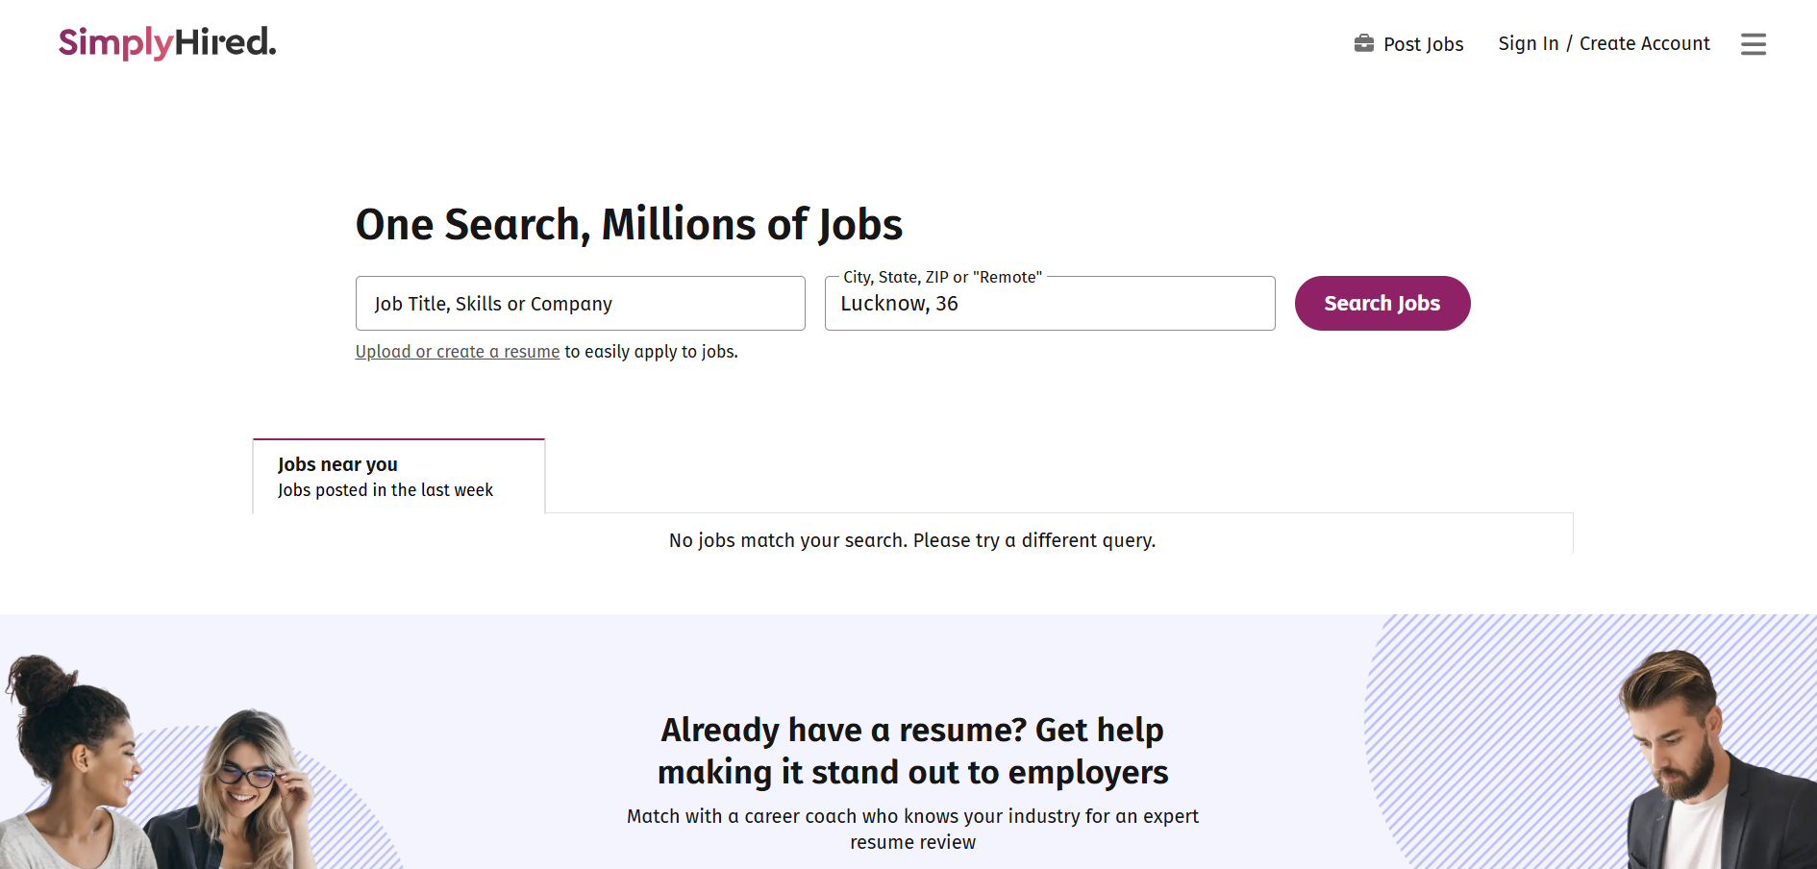
Task: Click the 'One Search, Millions of Jobs' heading
Action: 629,225
